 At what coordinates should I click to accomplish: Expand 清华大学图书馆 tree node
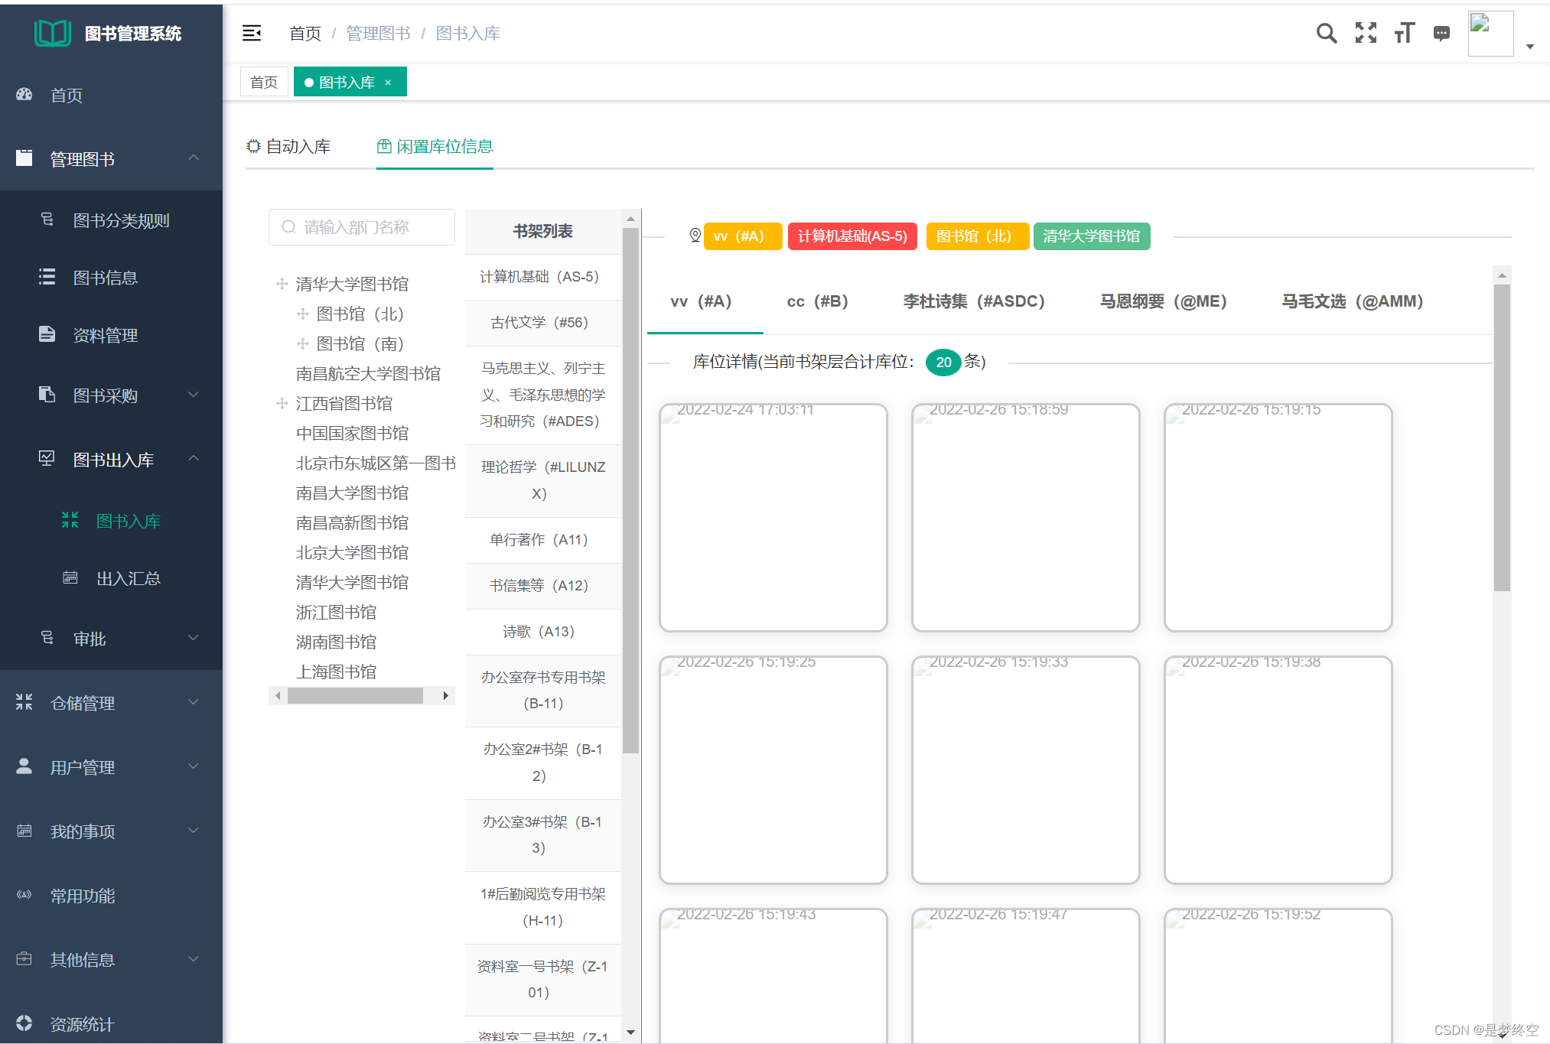click(282, 284)
